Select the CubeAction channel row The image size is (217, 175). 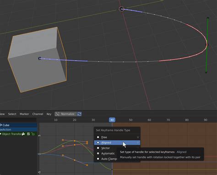[x=18, y=130]
